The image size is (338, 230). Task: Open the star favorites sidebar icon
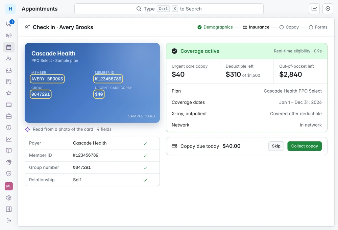pos(9,93)
